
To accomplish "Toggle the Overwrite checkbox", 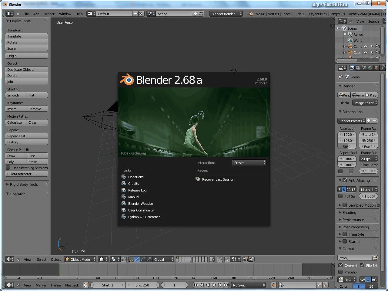I will point(340,265).
